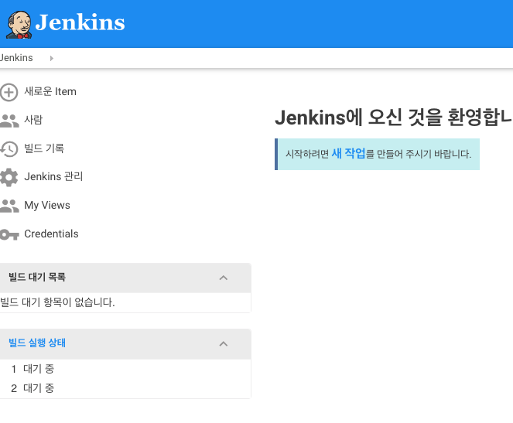This screenshot has height=423, width=513.
Task: Open the 빌드 실행 상태 header link
Action: click(37, 343)
